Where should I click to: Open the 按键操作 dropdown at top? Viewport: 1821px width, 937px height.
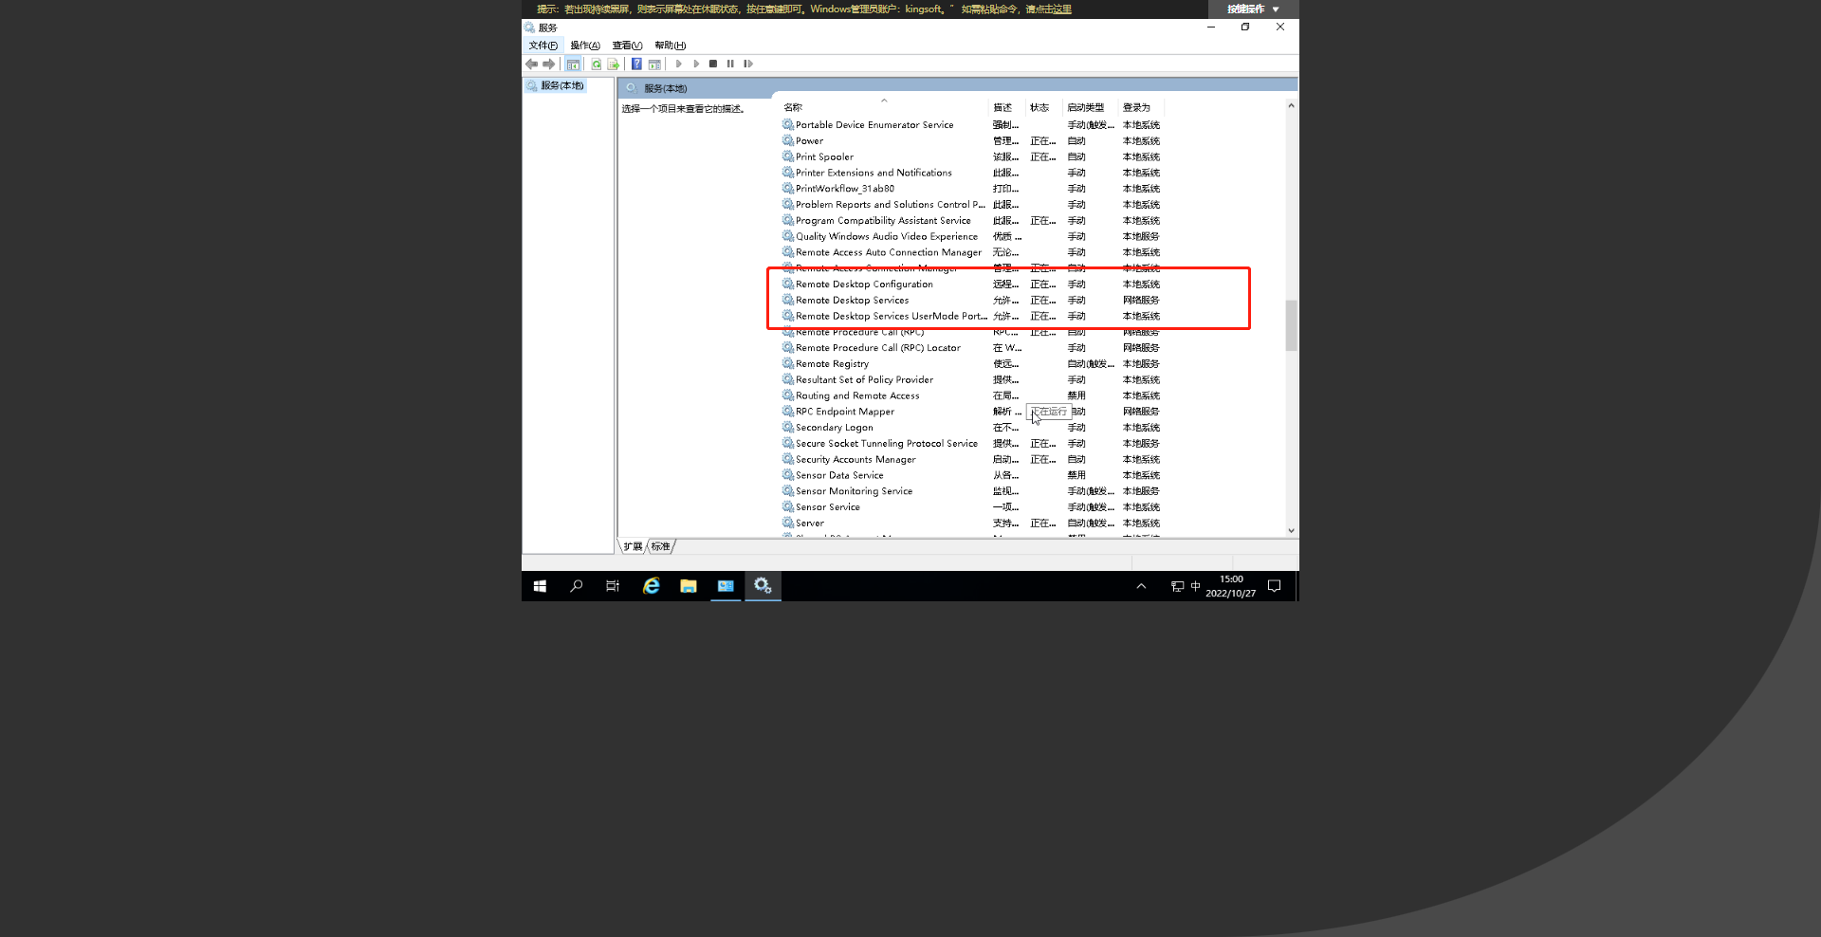1253,9
